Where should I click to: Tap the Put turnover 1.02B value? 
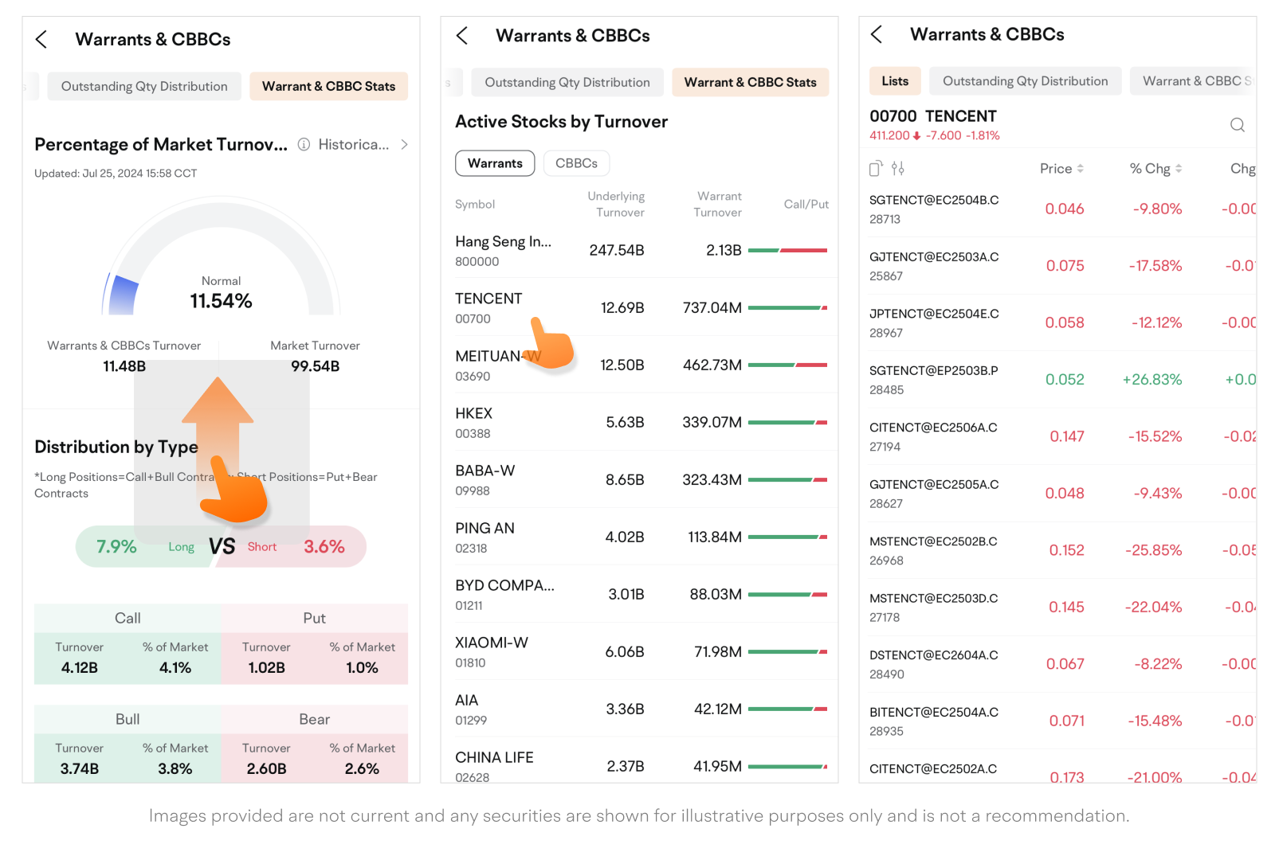point(267,668)
